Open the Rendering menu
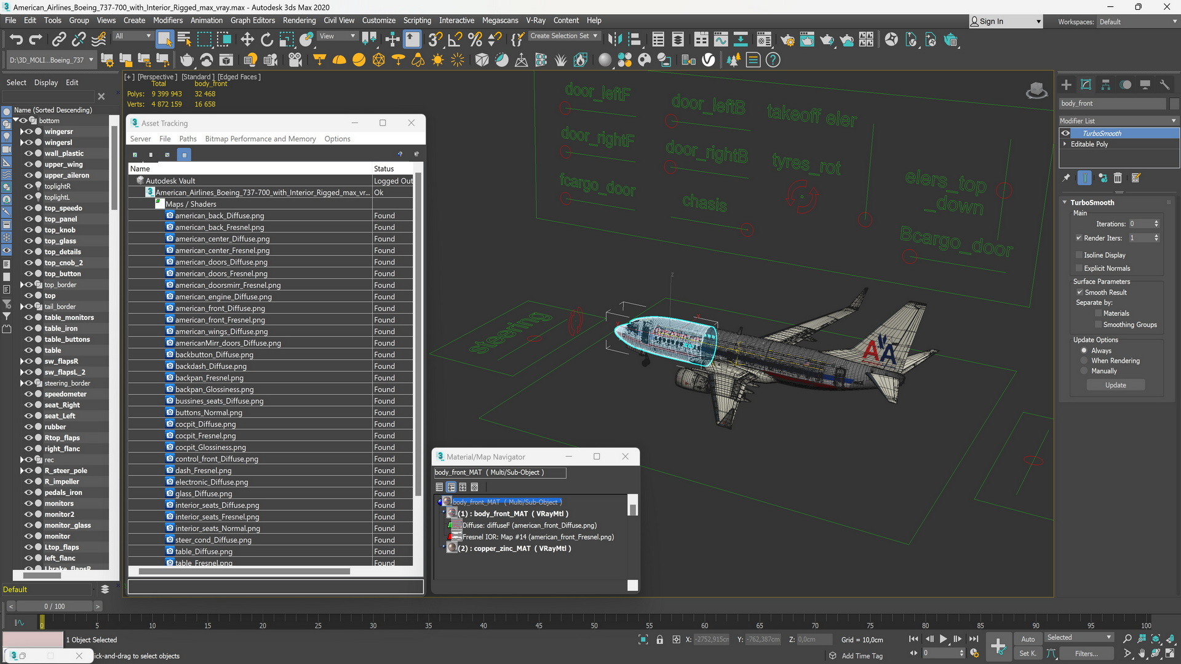Screen dimensions: 1181x664 click(x=299, y=20)
